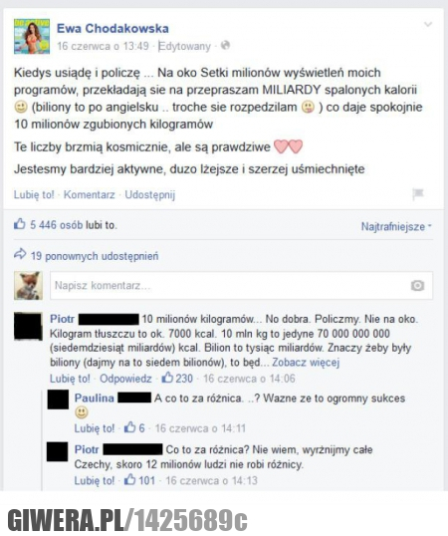Click the globe privacy icon
This screenshot has height=536, width=448.
coord(225,45)
